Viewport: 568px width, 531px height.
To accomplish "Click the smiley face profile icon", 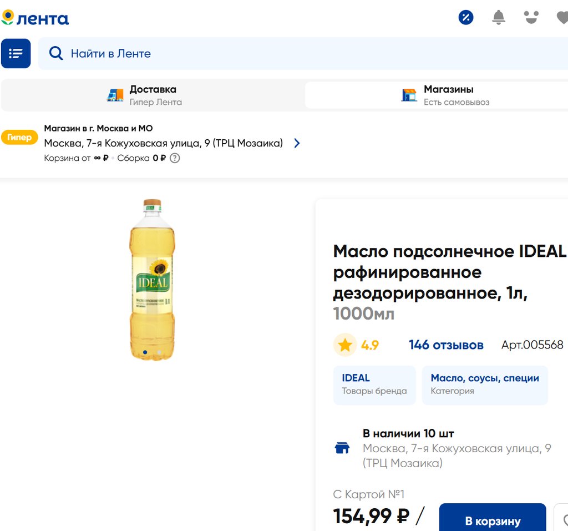I will coord(531,17).
